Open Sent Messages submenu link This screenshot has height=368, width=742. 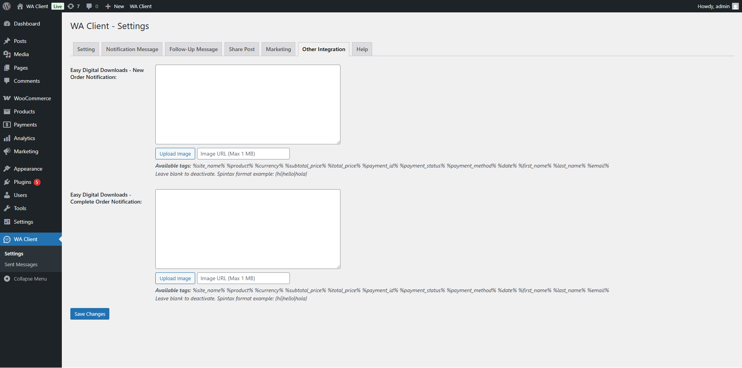click(x=21, y=264)
